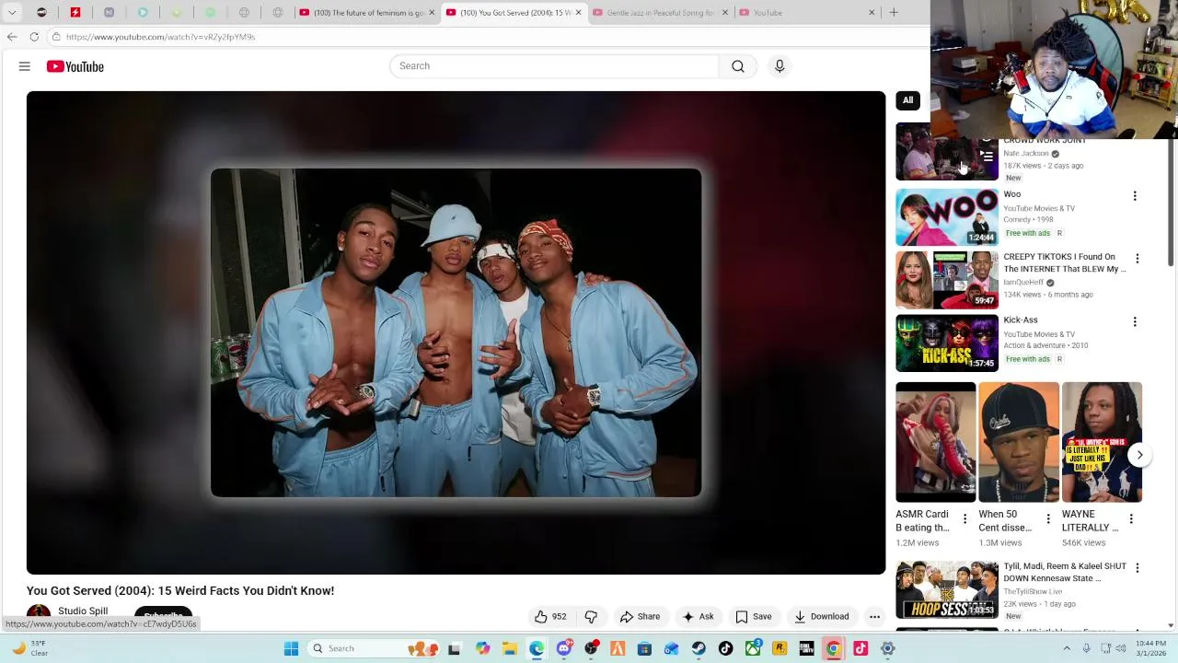The width and height of the screenshot is (1178, 663).
Task: Close 'The future of feminism' tab
Action: tap(432, 13)
